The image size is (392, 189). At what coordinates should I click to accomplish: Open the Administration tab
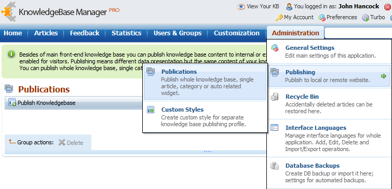click(295, 33)
